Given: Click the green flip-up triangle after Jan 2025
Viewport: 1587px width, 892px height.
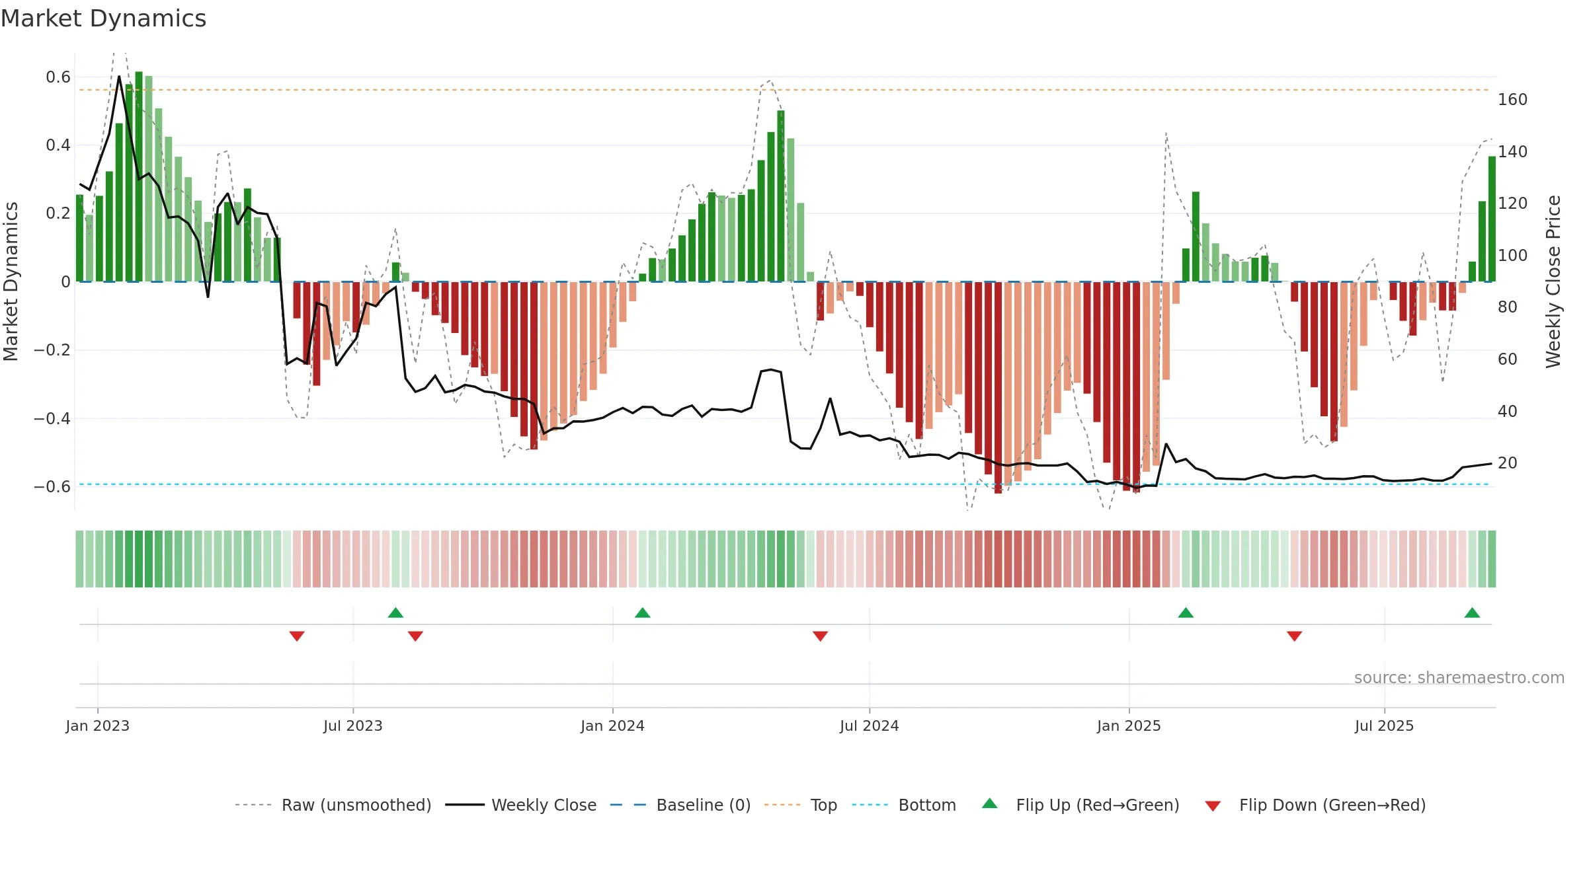Looking at the screenshot, I should click(1186, 613).
